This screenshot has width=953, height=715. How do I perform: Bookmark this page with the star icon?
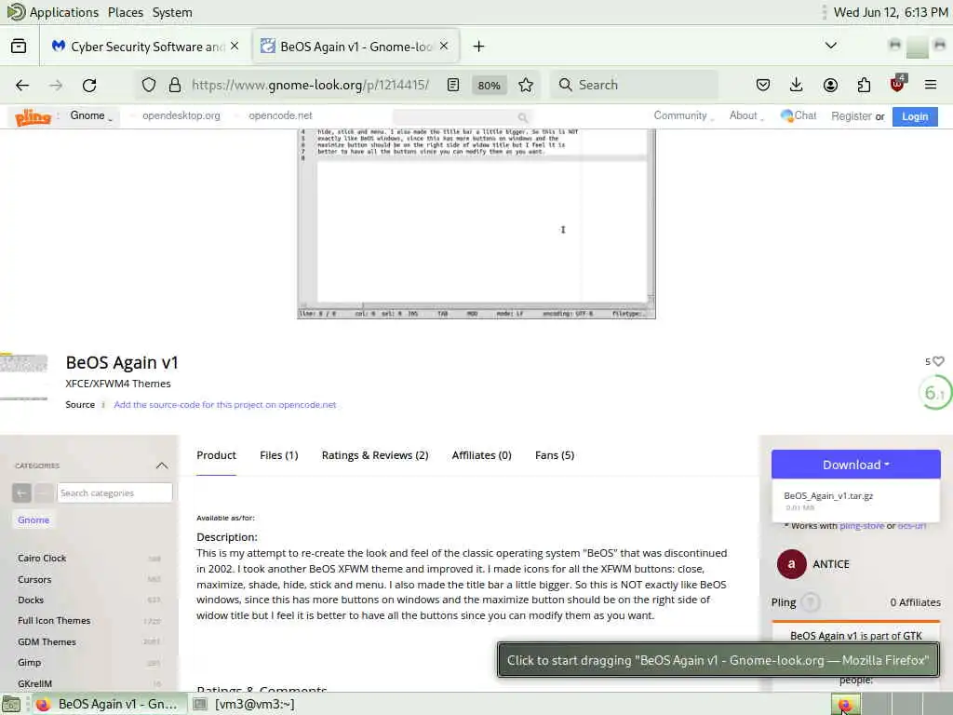[x=526, y=85]
